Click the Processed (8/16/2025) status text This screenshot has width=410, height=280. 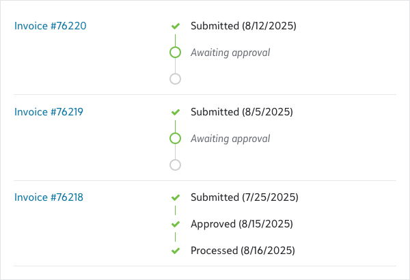click(x=243, y=251)
